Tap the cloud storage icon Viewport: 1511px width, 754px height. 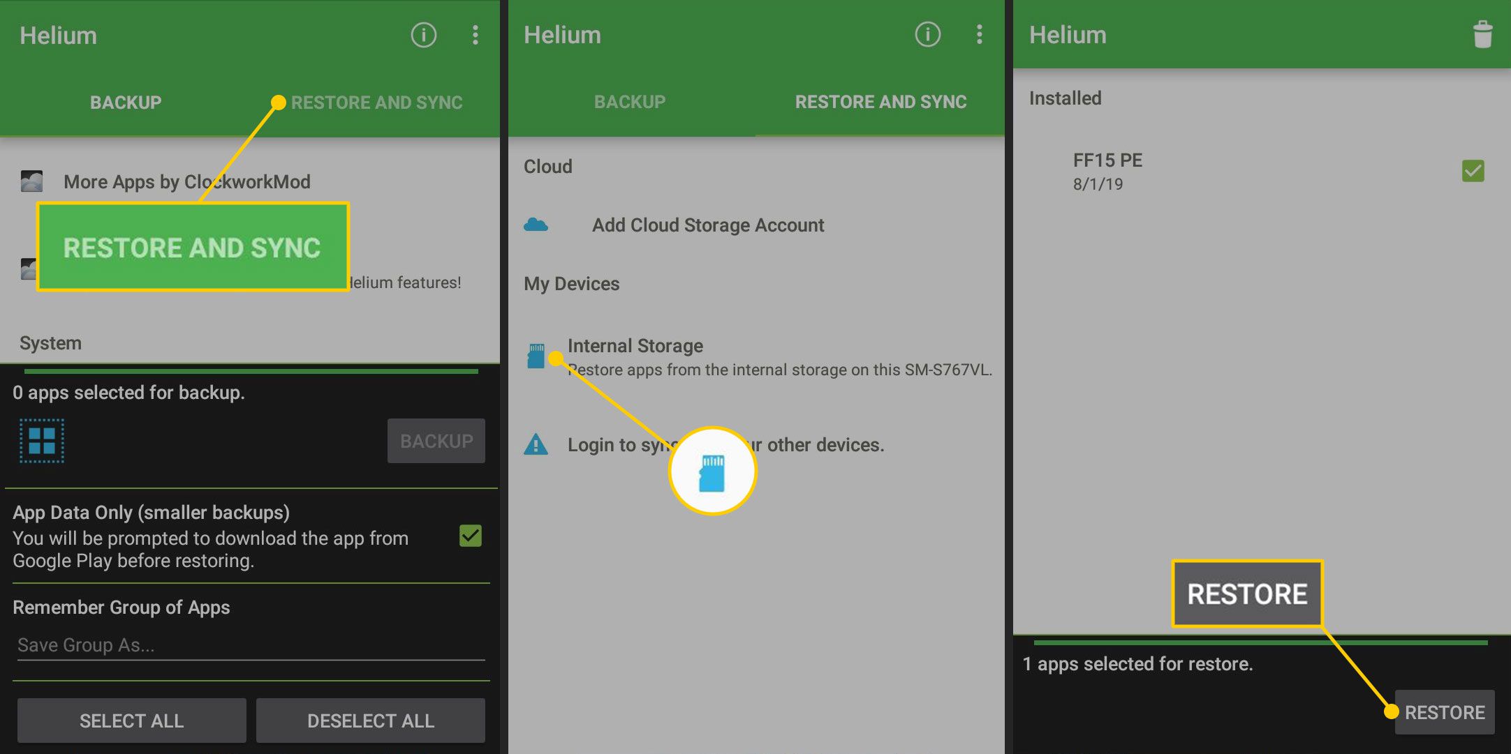coord(536,225)
